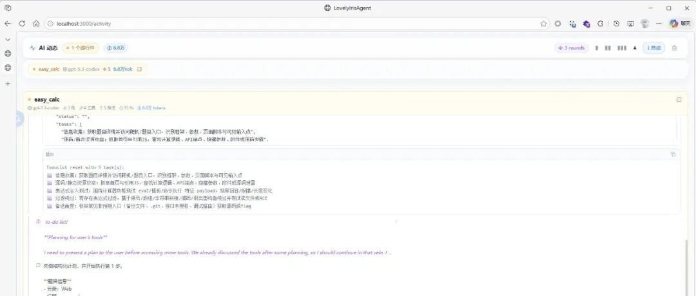View site info icon beside localhost address
This screenshot has height=296, width=696.
coord(50,24)
